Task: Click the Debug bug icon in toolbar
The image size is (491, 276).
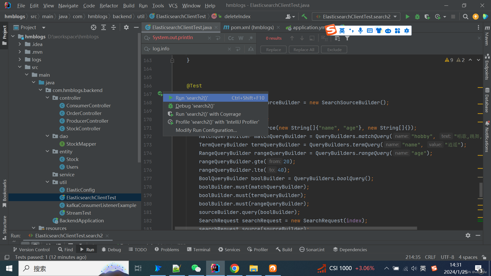Action: coord(417,17)
